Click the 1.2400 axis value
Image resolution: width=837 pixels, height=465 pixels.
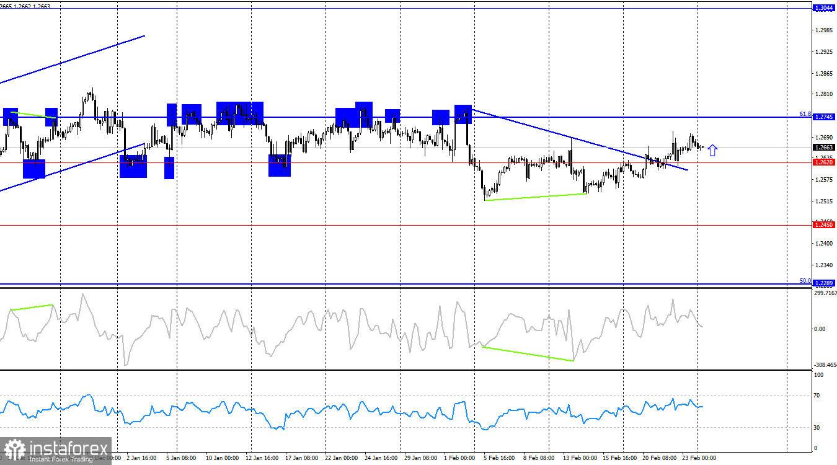825,244
